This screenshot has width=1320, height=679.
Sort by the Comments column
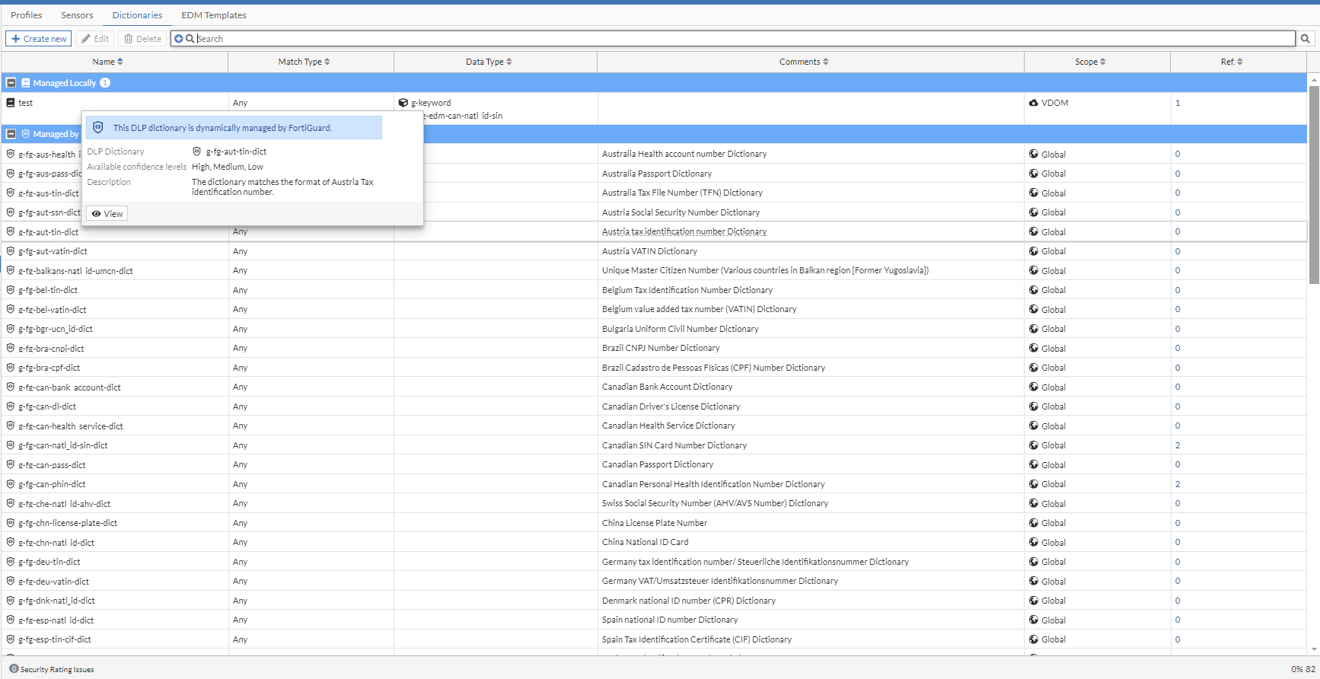(x=803, y=62)
